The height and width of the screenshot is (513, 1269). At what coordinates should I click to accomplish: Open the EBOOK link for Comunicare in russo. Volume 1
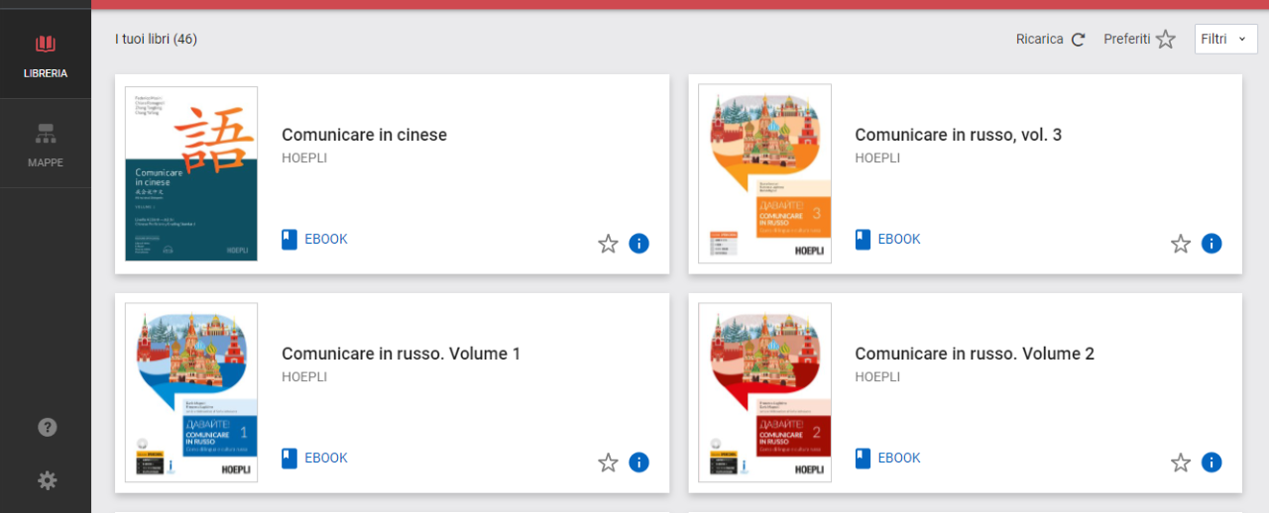click(x=314, y=458)
